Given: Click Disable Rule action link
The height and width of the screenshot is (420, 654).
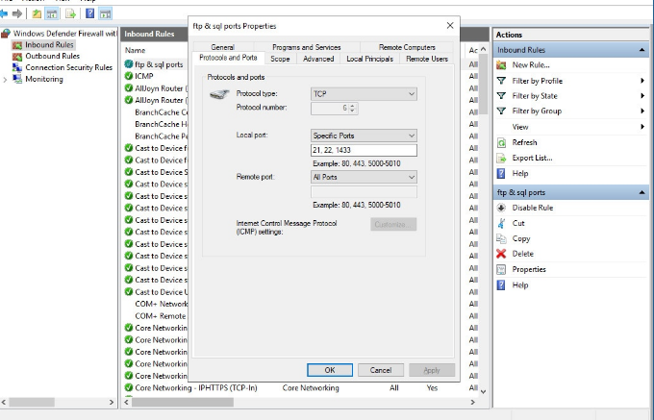Looking at the screenshot, I should (x=533, y=208).
